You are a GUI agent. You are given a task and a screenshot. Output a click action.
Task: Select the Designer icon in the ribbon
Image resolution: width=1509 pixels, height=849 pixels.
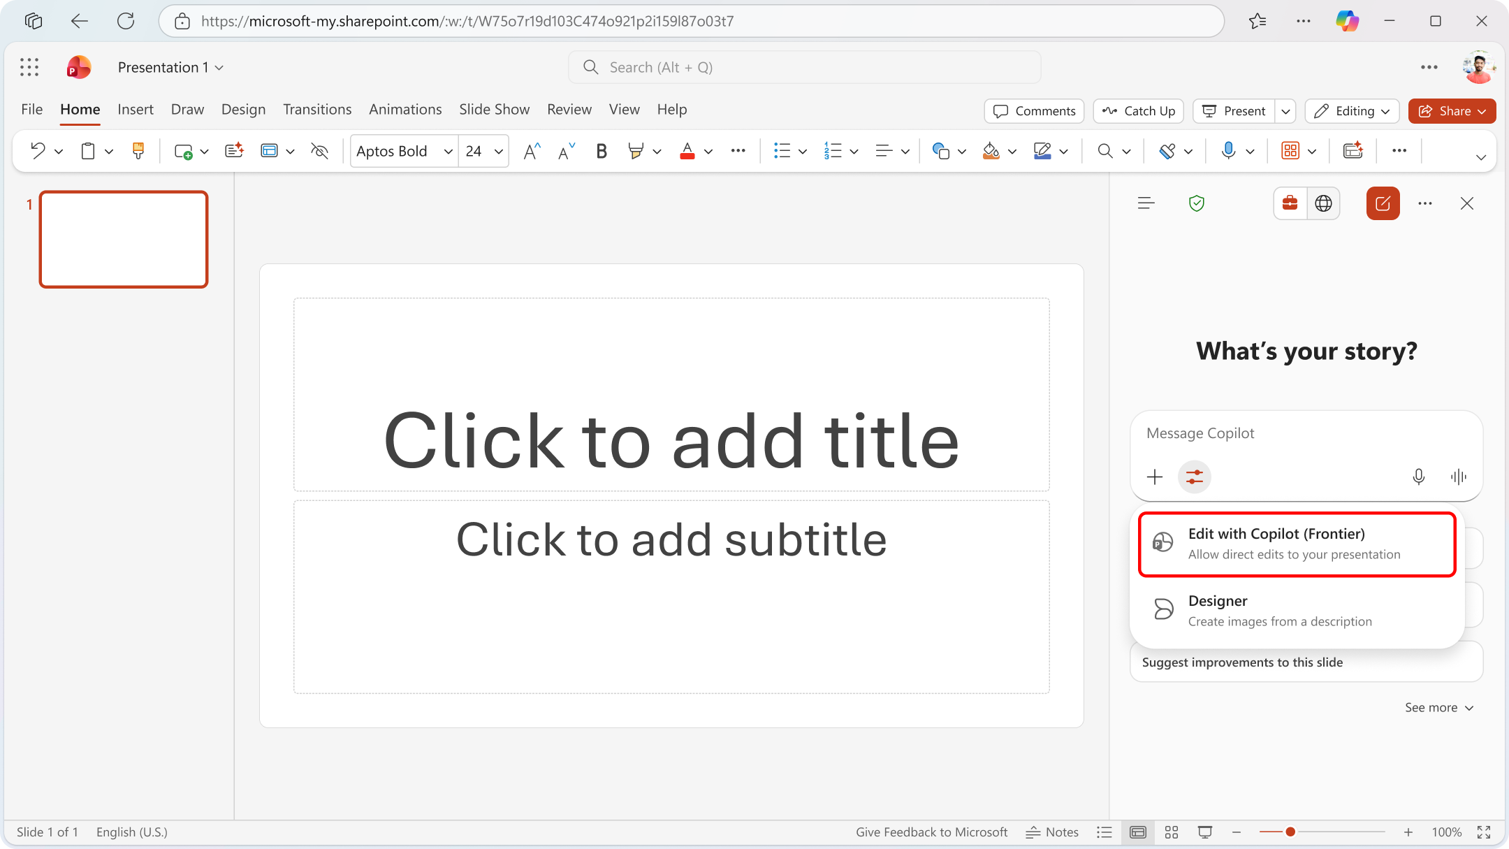point(1354,151)
